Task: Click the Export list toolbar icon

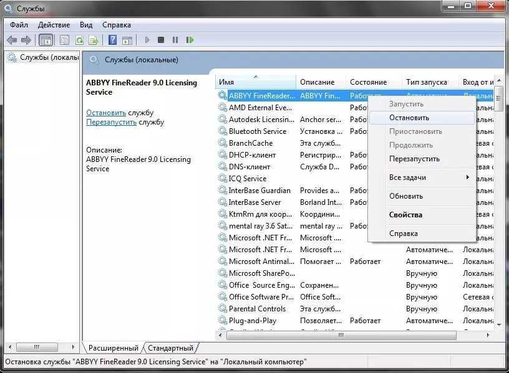Action: click(x=94, y=40)
